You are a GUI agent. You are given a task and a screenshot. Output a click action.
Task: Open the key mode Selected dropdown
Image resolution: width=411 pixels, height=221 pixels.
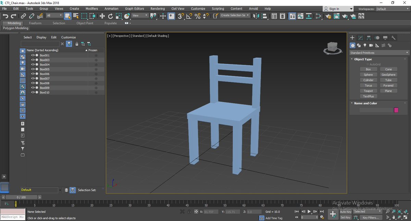tap(368, 211)
